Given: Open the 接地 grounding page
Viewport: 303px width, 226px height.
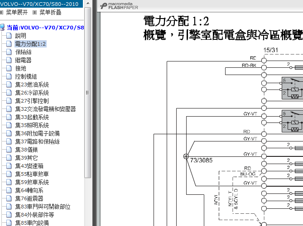Looking at the screenshot, I should click(x=21, y=68).
